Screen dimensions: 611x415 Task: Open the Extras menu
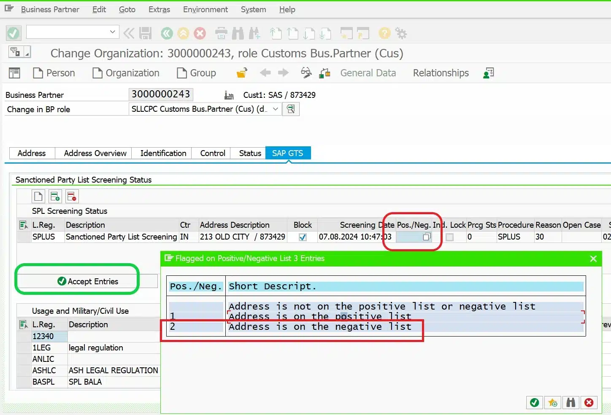point(159,9)
